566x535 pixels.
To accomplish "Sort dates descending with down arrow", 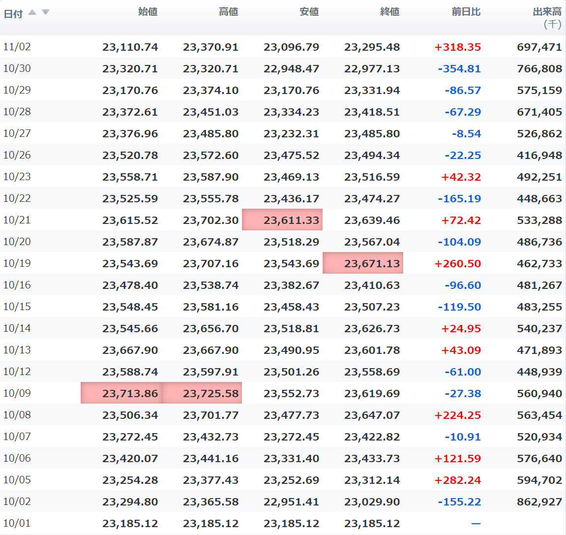I will (x=45, y=12).
